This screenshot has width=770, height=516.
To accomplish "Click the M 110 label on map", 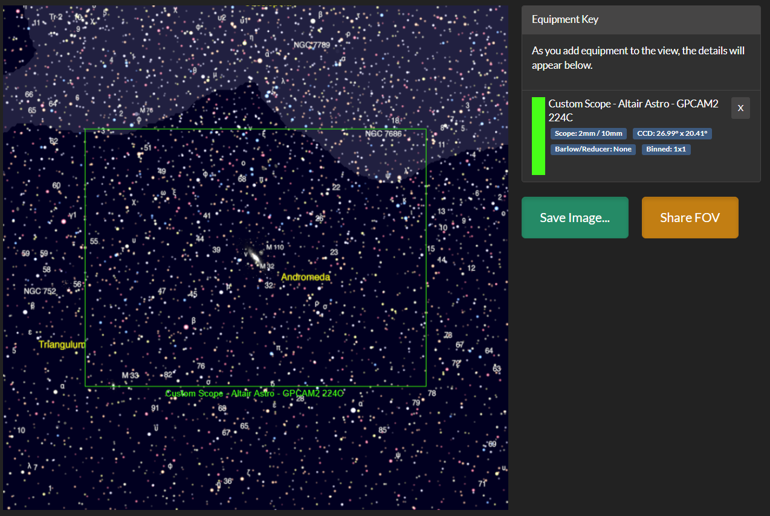I will pos(275,247).
